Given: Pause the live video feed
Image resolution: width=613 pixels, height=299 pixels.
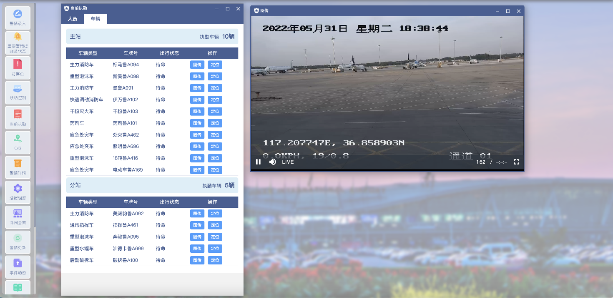Looking at the screenshot, I should (x=258, y=162).
